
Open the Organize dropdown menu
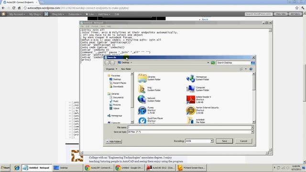click(111, 69)
